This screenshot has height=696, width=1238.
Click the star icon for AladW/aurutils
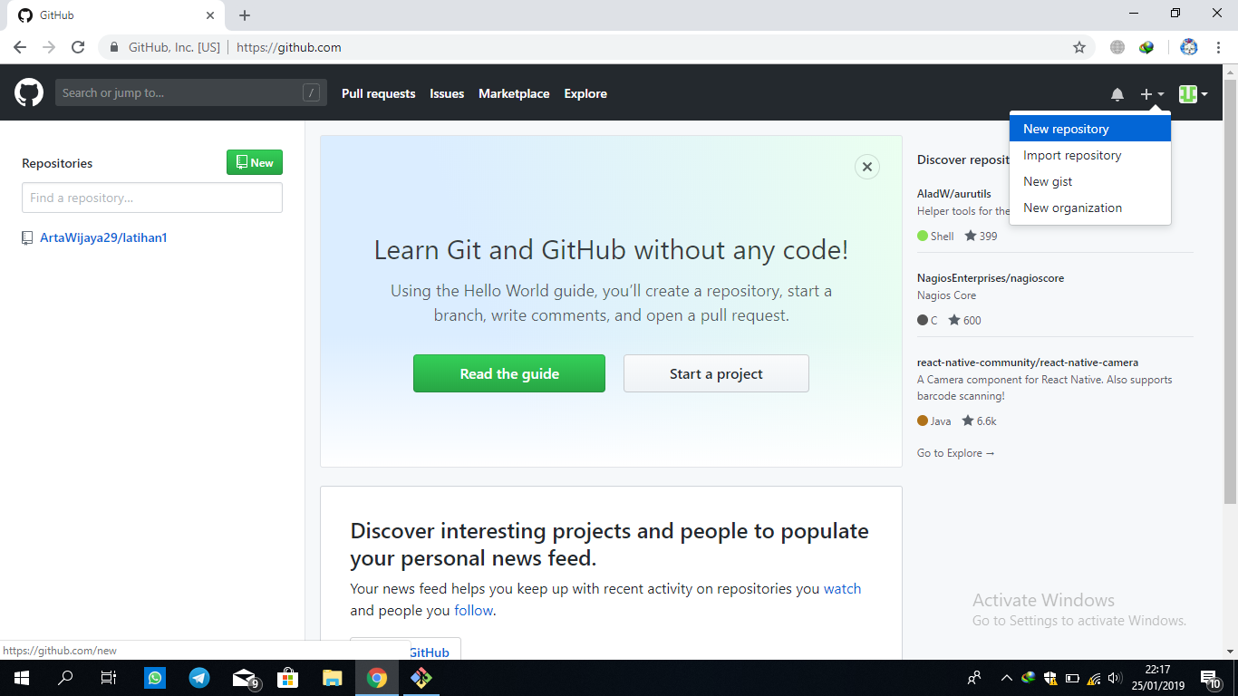click(971, 236)
